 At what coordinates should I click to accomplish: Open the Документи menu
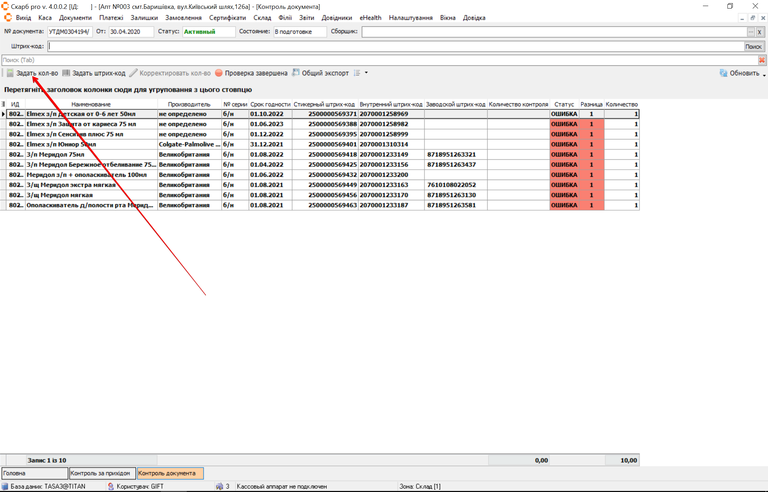(x=75, y=18)
